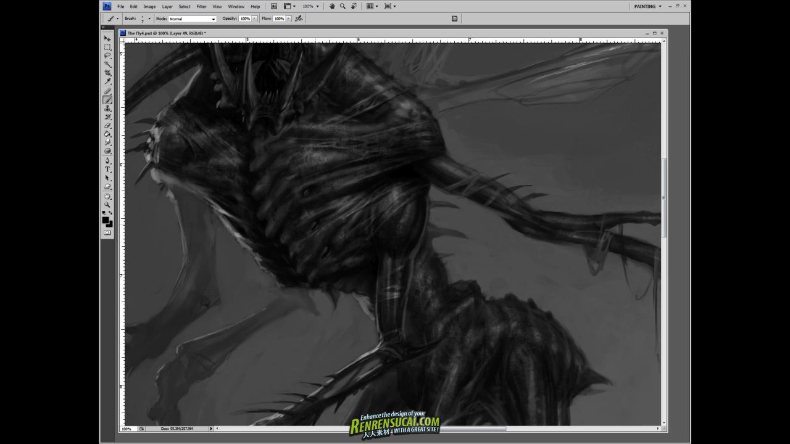Open the Select menu
This screenshot has height=444, width=790.
point(185,6)
